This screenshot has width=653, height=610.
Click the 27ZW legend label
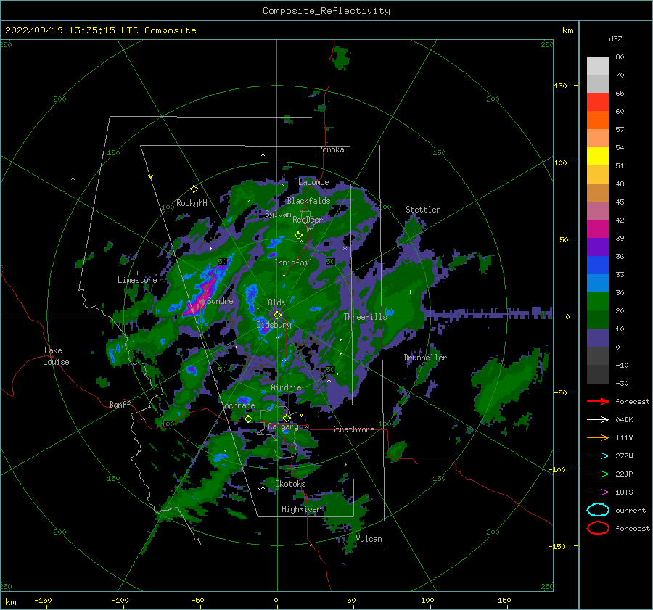(x=624, y=456)
